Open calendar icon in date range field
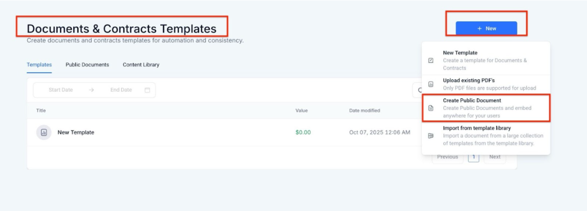Viewport: 587px width, 211px height. (x=147, y=90)
